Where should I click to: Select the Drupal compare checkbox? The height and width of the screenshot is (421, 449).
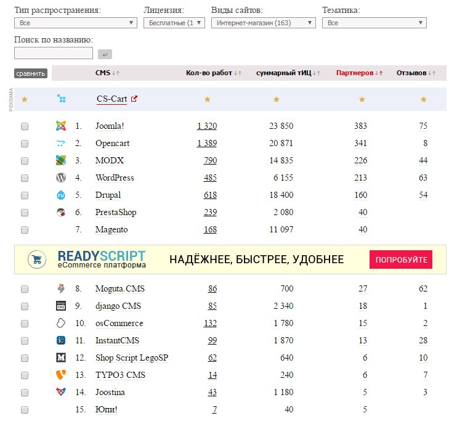point(25,195)
